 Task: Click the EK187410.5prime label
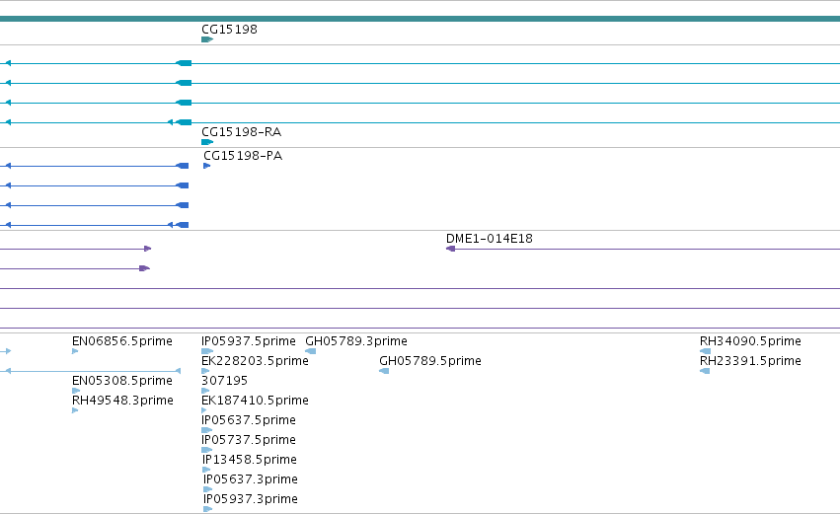[x=255, y=401]
